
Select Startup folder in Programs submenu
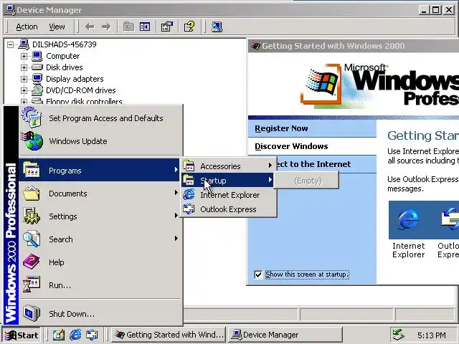[228, 180]
